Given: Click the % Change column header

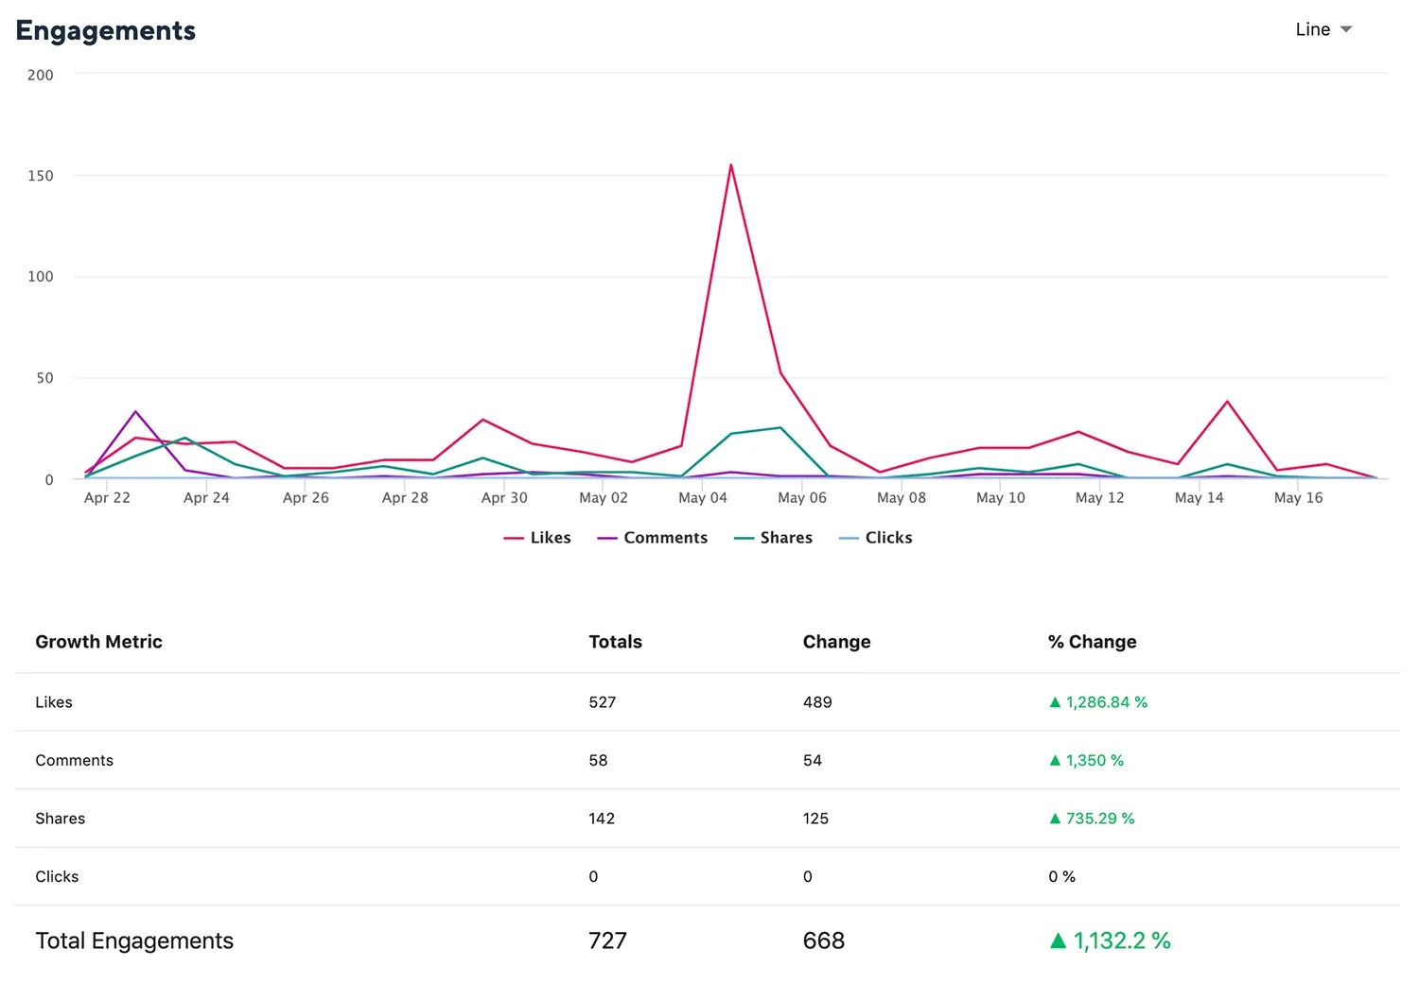Looking at the screenshot, I should (1092, 642).
